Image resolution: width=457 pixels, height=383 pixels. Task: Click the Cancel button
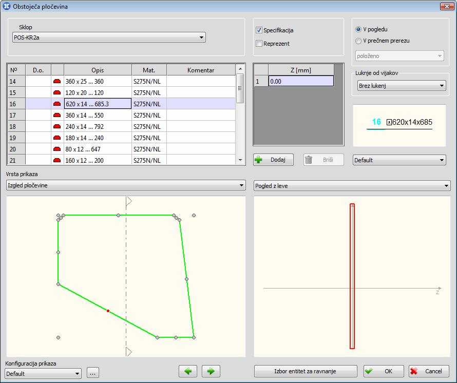(x=429, y=371)
